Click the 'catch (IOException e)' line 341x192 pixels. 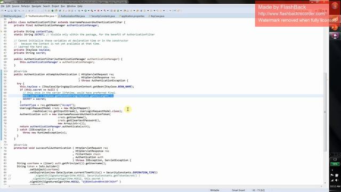tap(35, 130)
